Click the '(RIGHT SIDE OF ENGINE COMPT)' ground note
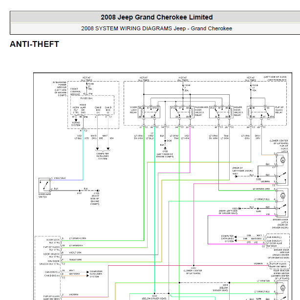300x300 pixels. pyautogui.click(x=95, y=200)
